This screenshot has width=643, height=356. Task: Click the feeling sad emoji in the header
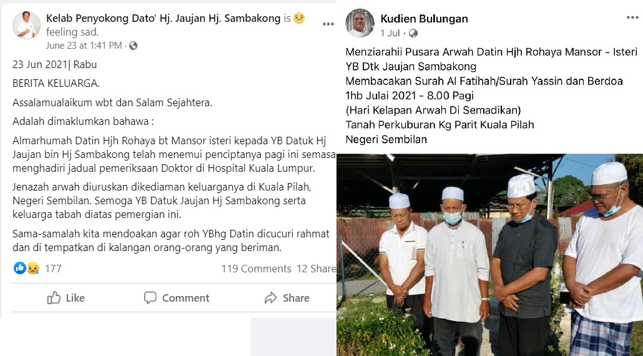coord(299,19)
